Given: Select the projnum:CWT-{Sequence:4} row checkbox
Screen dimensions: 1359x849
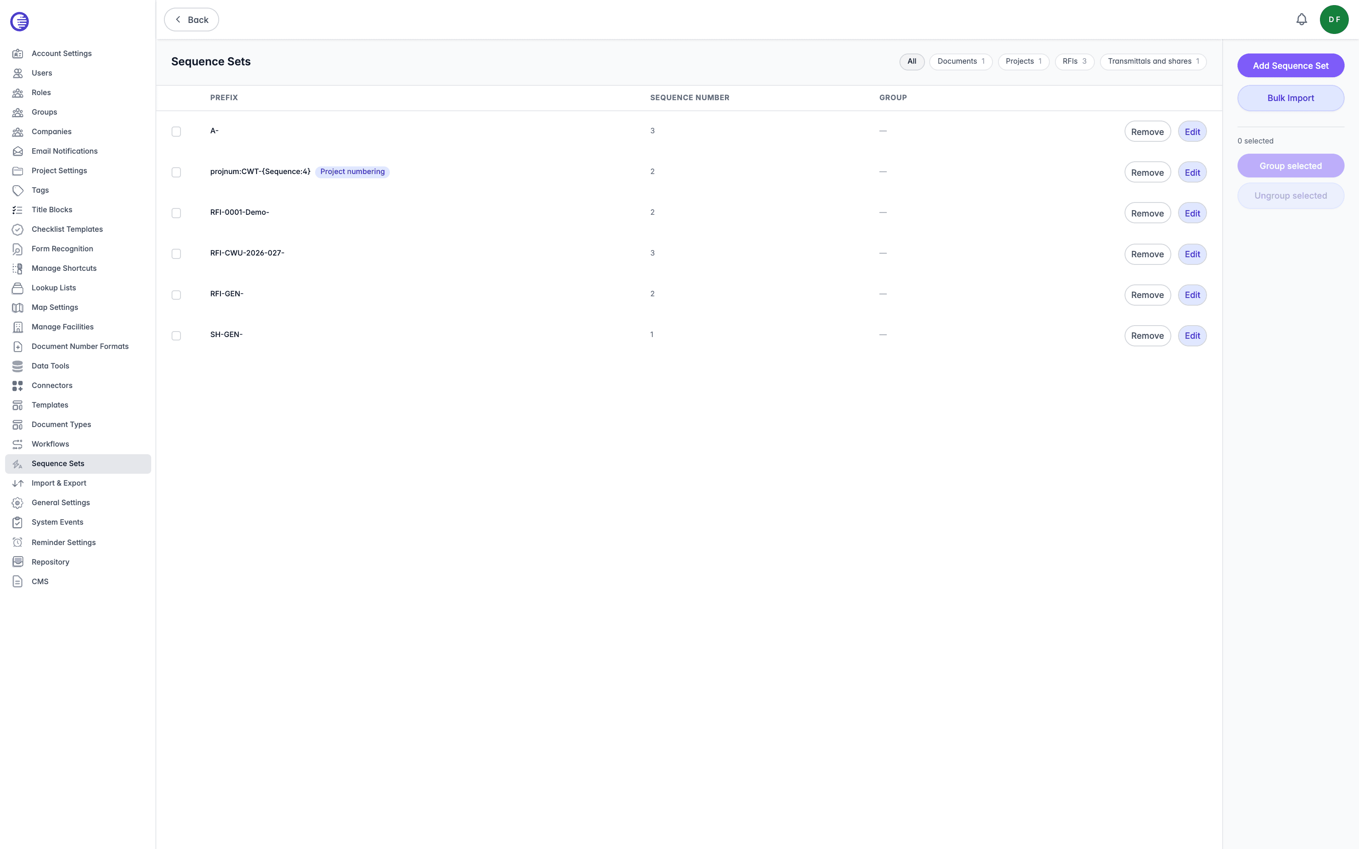Looking at the screenshot, I should (x=176, y=172).
